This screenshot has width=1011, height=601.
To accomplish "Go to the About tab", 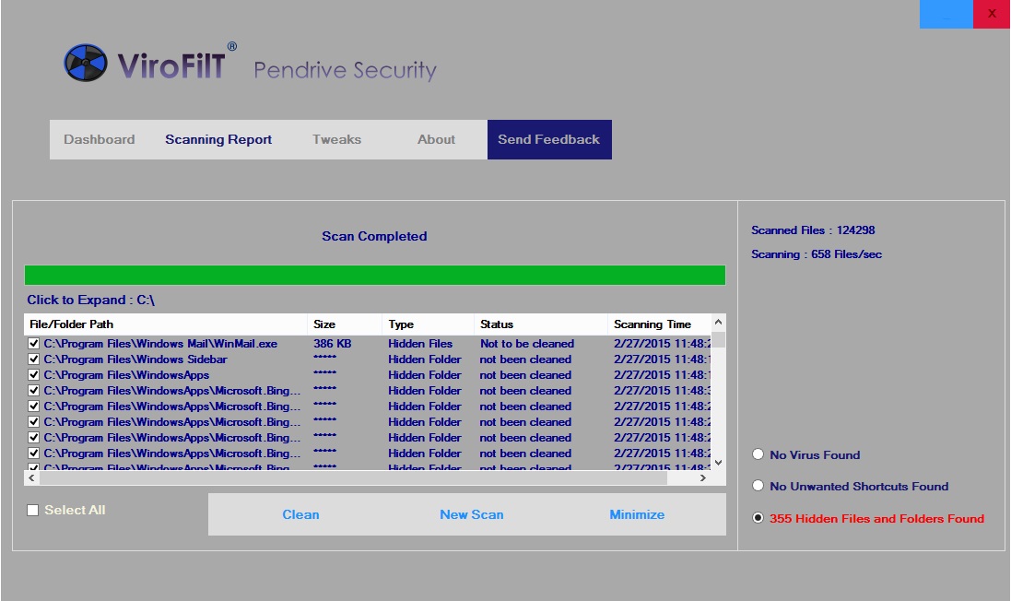I will click(437, 139).
